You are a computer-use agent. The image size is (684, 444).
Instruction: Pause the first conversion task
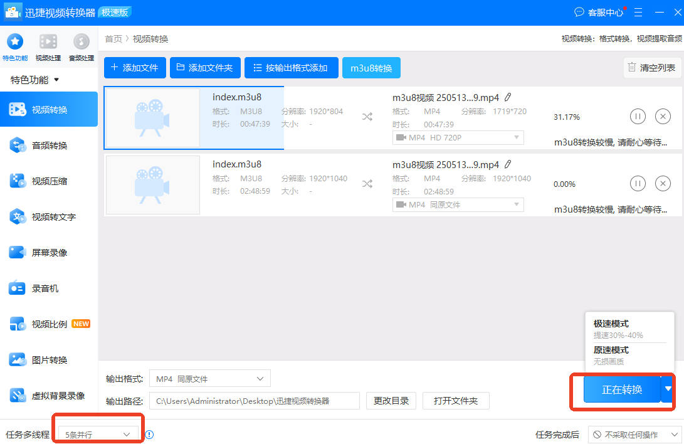click(x=638, y=116)
